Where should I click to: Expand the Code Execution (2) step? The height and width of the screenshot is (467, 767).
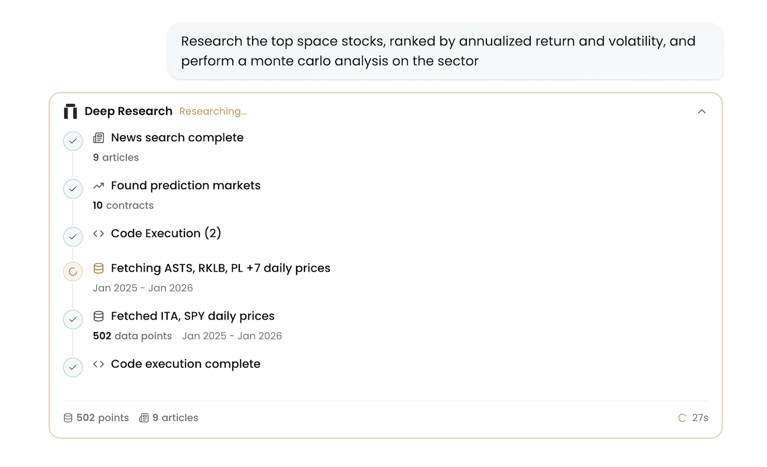[166, 233]
